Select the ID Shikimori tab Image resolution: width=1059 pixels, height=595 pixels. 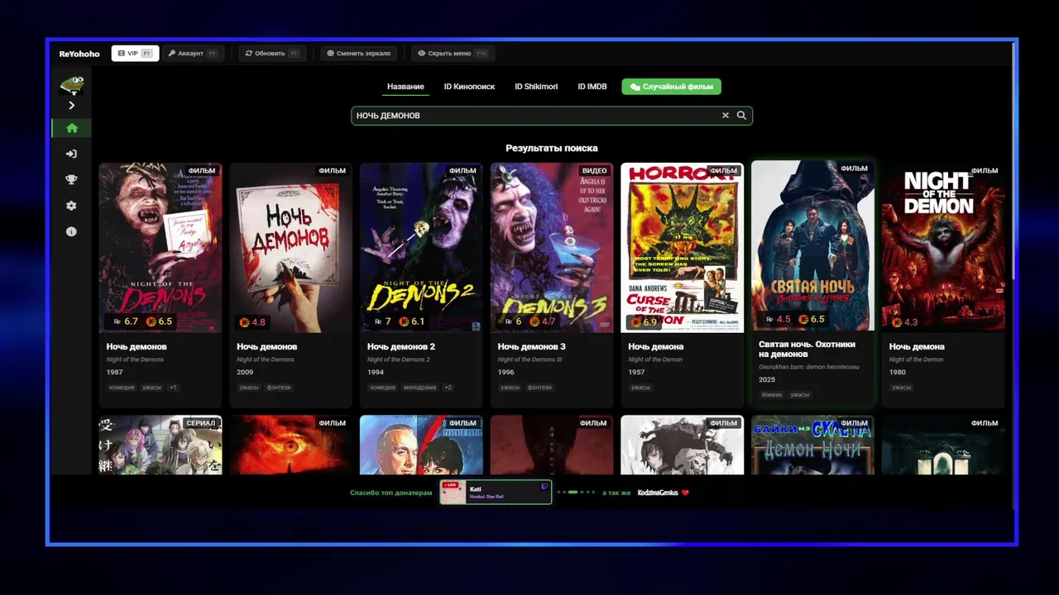(x=536, y=87)
